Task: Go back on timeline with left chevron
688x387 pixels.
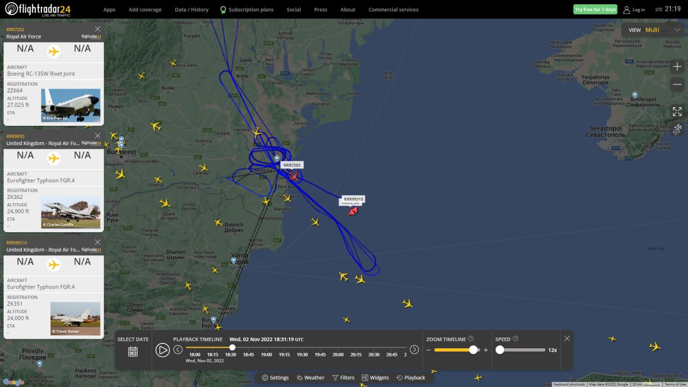Action: [178, 350]
